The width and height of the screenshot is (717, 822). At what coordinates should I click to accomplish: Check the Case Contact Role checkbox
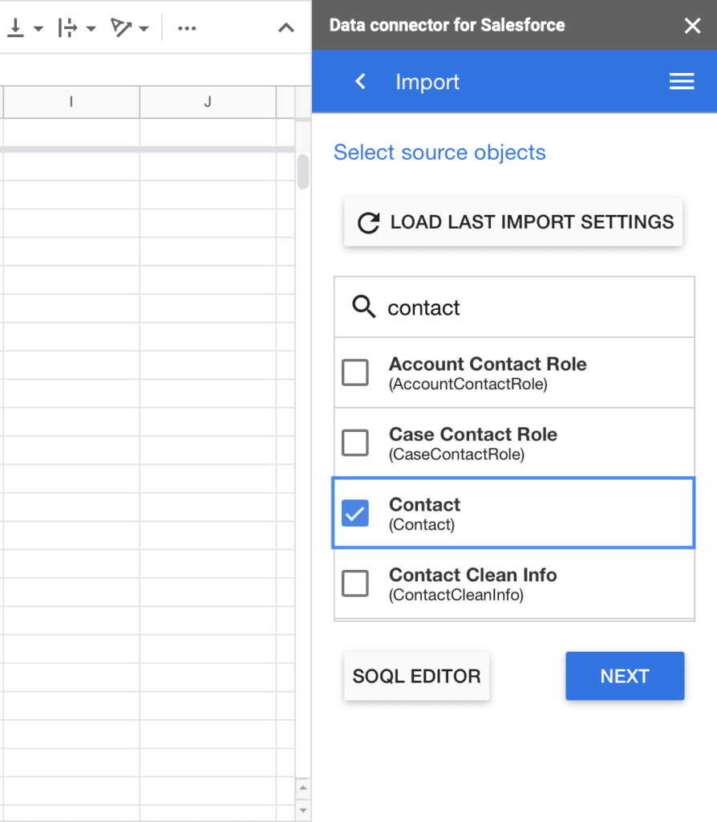coord(355,443)
